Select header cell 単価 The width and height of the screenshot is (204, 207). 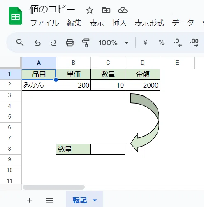point(74,74)
